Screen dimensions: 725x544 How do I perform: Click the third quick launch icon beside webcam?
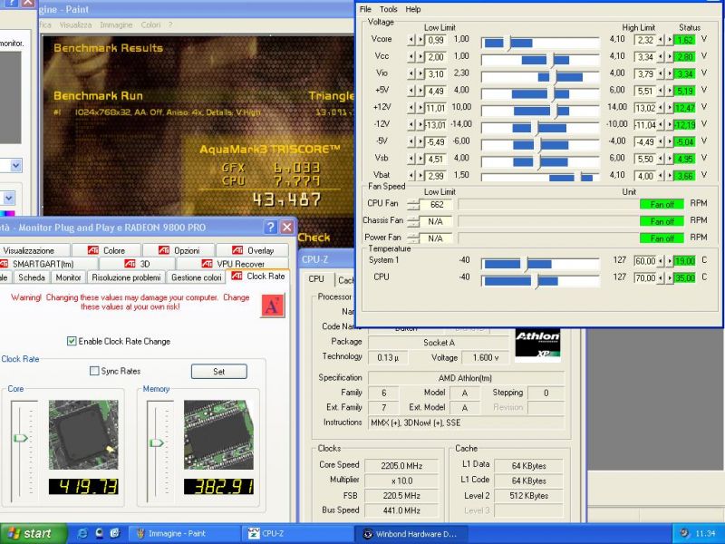115,533
